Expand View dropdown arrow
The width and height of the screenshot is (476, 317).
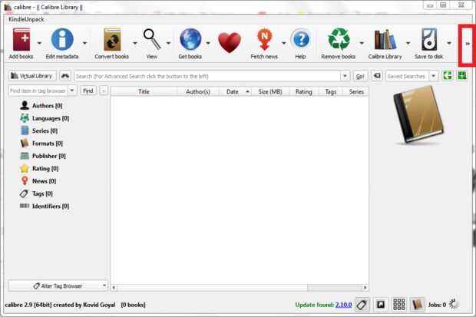point(168,43)
